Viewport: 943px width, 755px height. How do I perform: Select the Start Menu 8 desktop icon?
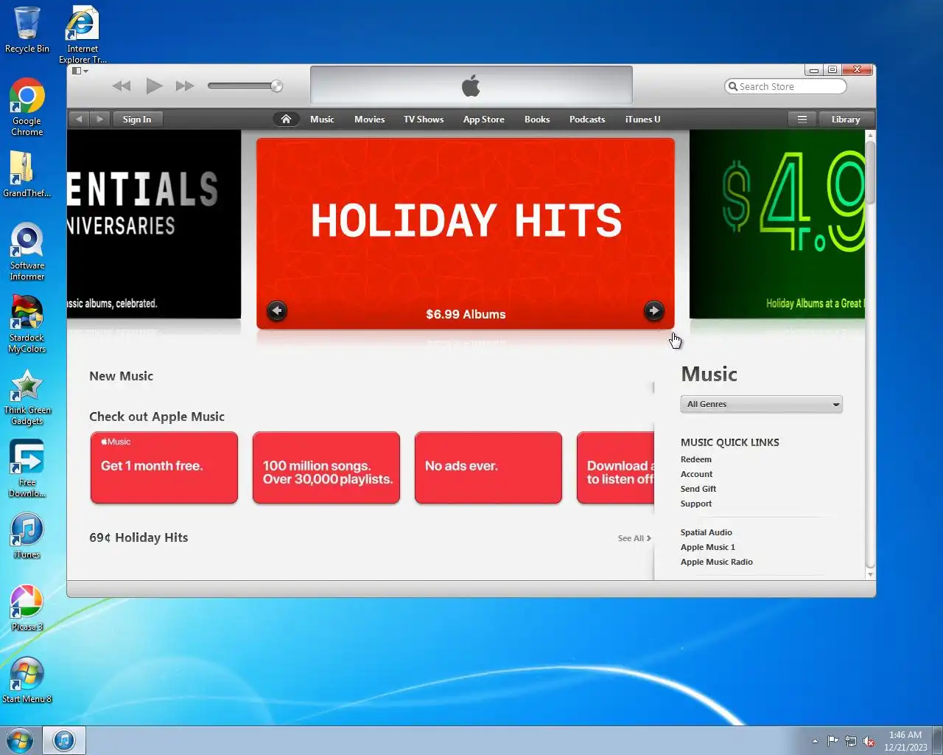click(x=27, y=680)
